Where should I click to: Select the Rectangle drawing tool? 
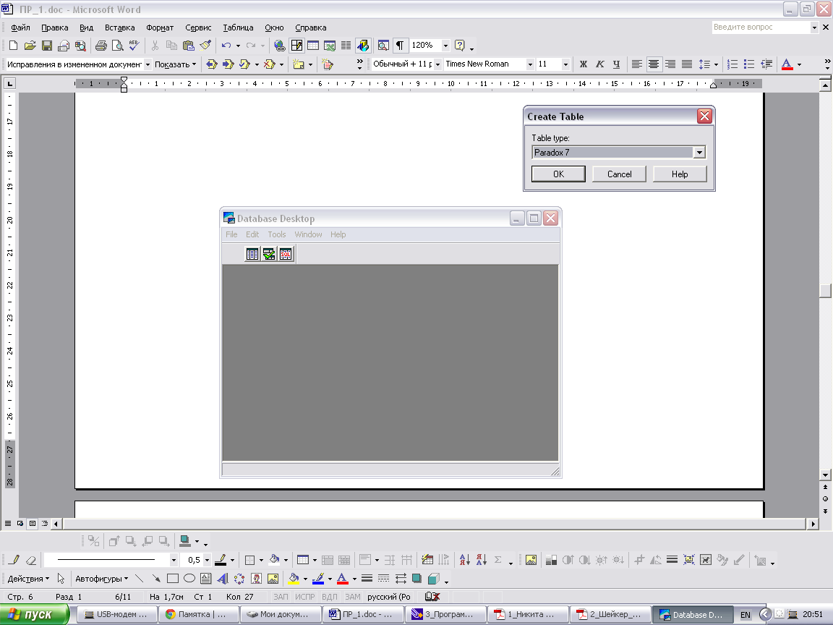173,578
